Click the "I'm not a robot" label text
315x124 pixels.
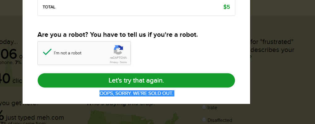(x=68, y=53)
